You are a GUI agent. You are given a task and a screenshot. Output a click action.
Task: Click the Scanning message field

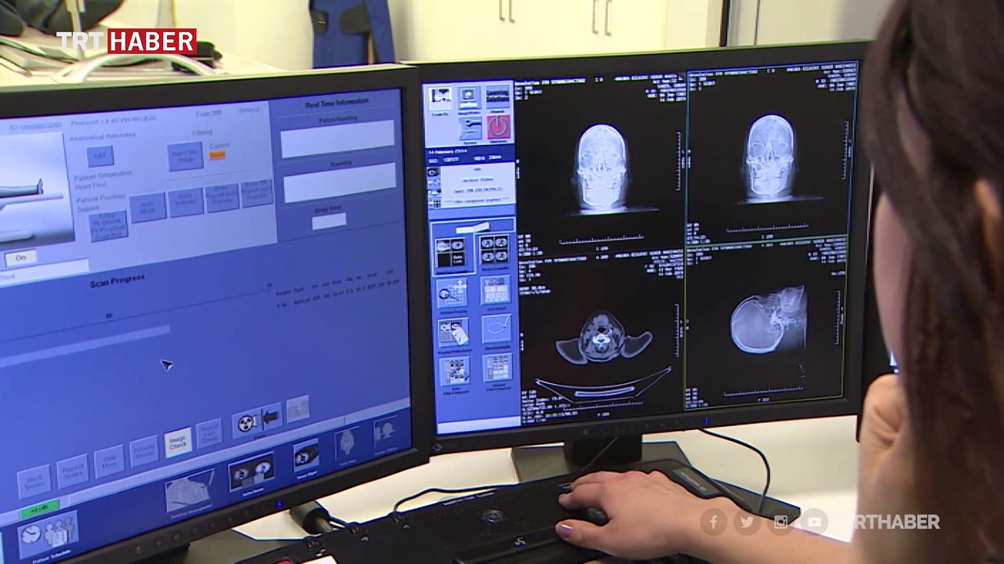coord(339,185)
